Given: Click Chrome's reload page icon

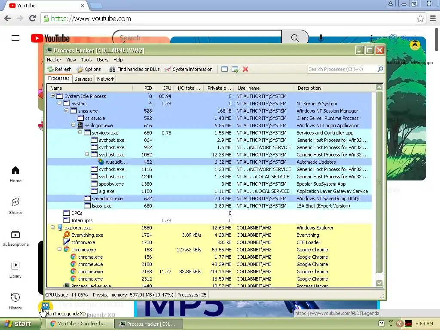Looking at the screenshot, I should pyautogui.click(x=32, y=18).
